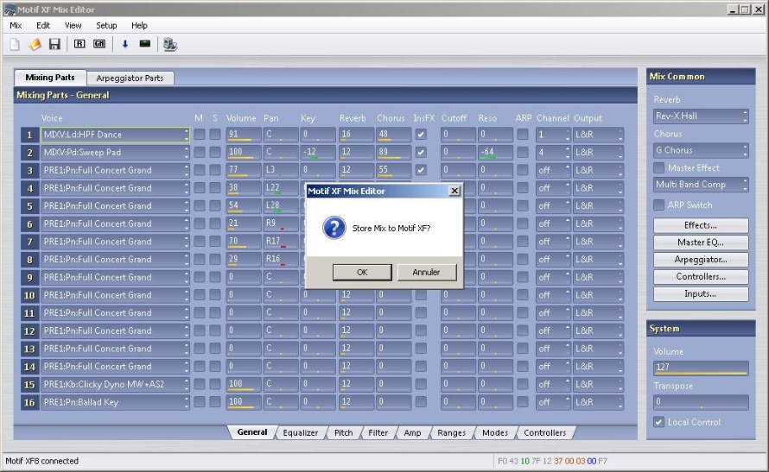Viewport: 769px width, 472px height.
Task: Click the System Transpose field showing 0
Action: coord(701,402)
